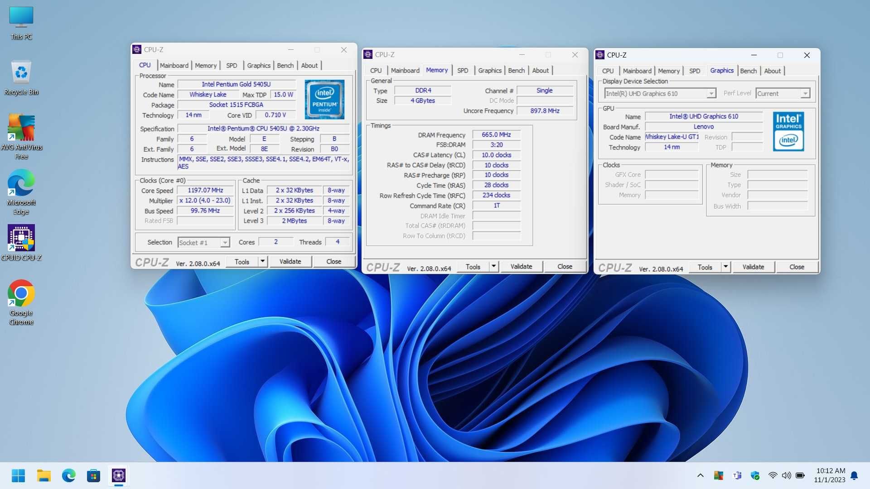
Task: Open File Explorer from the taskbar
Action: point(43,475)
